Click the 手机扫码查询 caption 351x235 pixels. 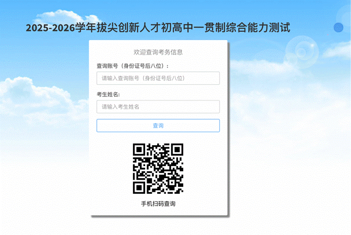(158, 204)
